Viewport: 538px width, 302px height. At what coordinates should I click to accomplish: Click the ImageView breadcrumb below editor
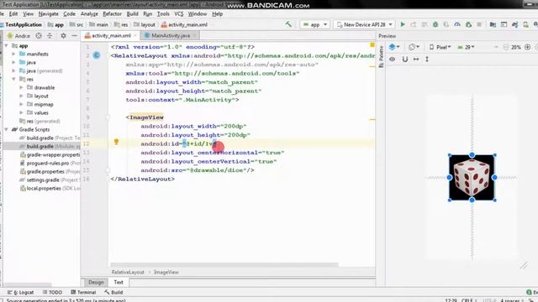(166, 272)
